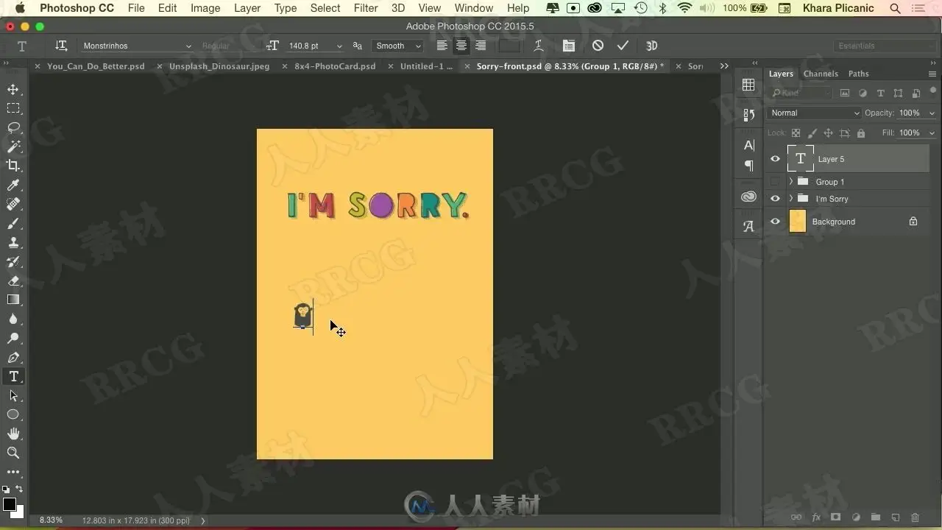Screen dimensions: 942x530
Task: Select the Rectangular Marquee tool
Action: click(13, 108)
